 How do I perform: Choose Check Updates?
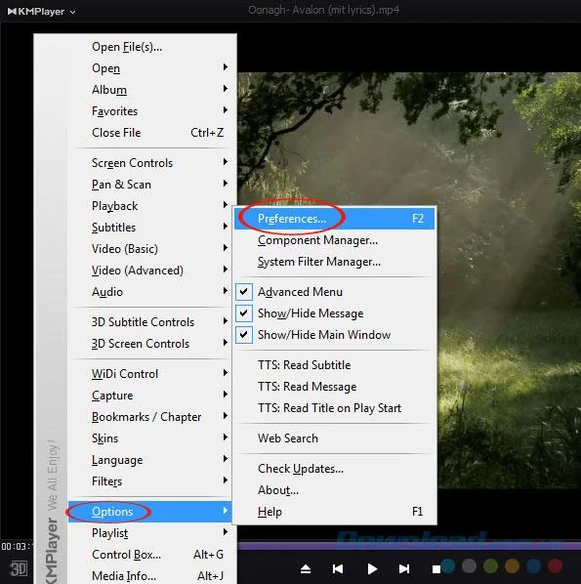pos(335,469)
